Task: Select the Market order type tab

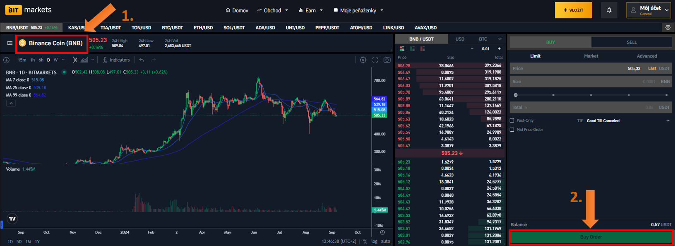Action: pyautogui.click(x=591, y=56)
